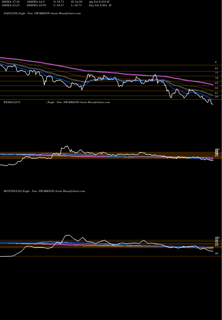This screenshot has width=222, height=320.
Task: Click the 61 price axis label on the daily chart
Action: coord(217,93)
